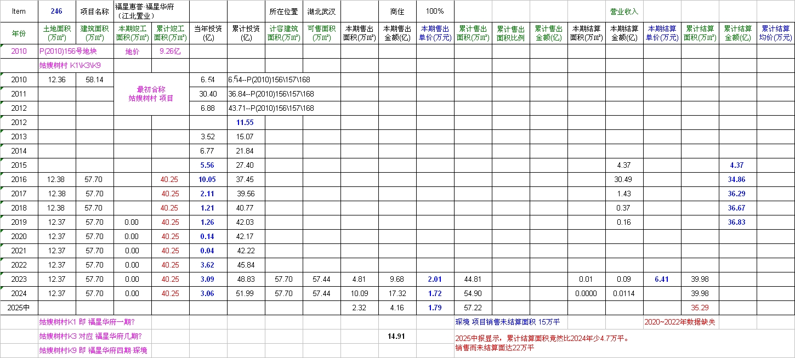The height and width of the screenshot is (358, 795).
Task: Select the red note '2020~2022年数据缺失'
Action: 680,322
